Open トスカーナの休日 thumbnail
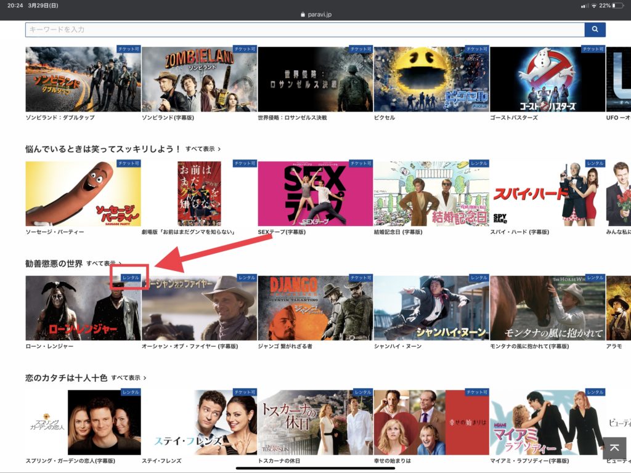This screenshot has height=473, width=631. [x=315, y=422]
